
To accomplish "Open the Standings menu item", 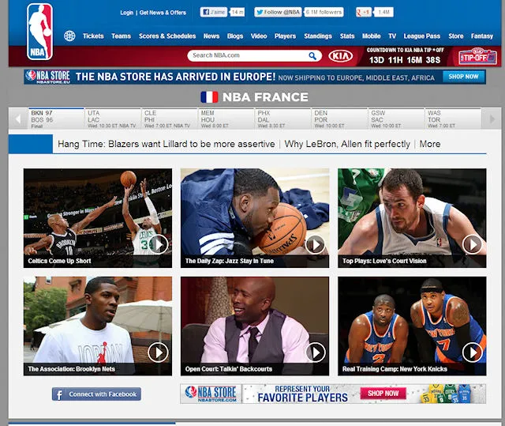I will click(318, 36).
